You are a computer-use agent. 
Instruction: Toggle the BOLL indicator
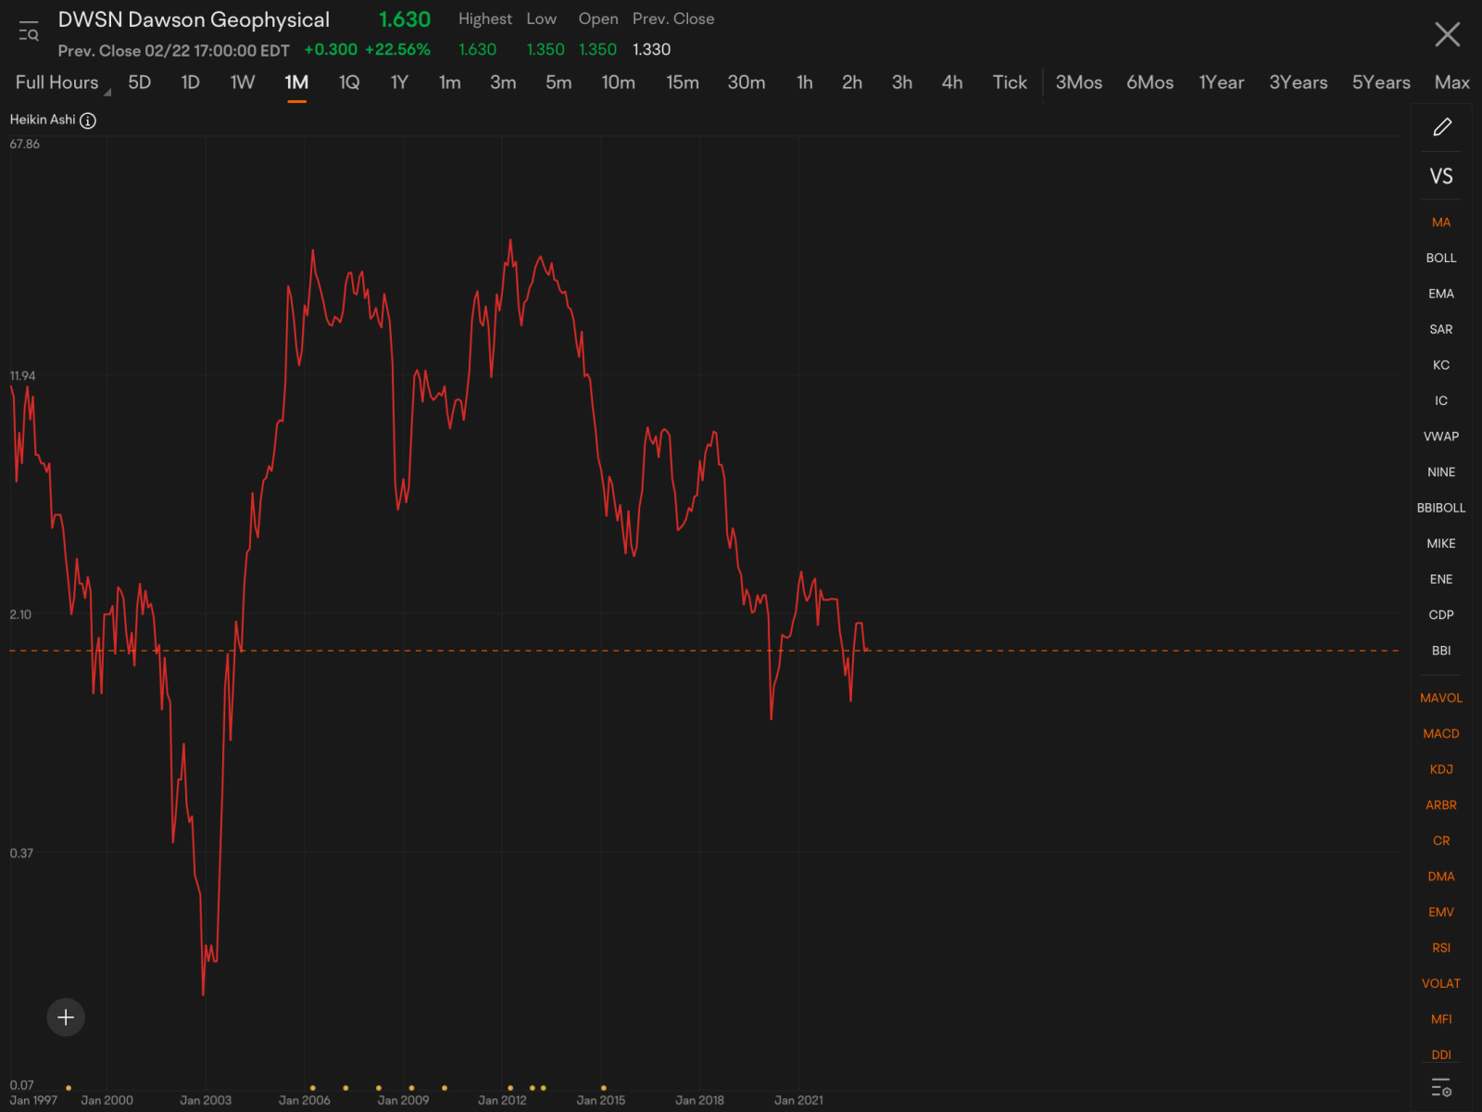[x=1441, y=258]
